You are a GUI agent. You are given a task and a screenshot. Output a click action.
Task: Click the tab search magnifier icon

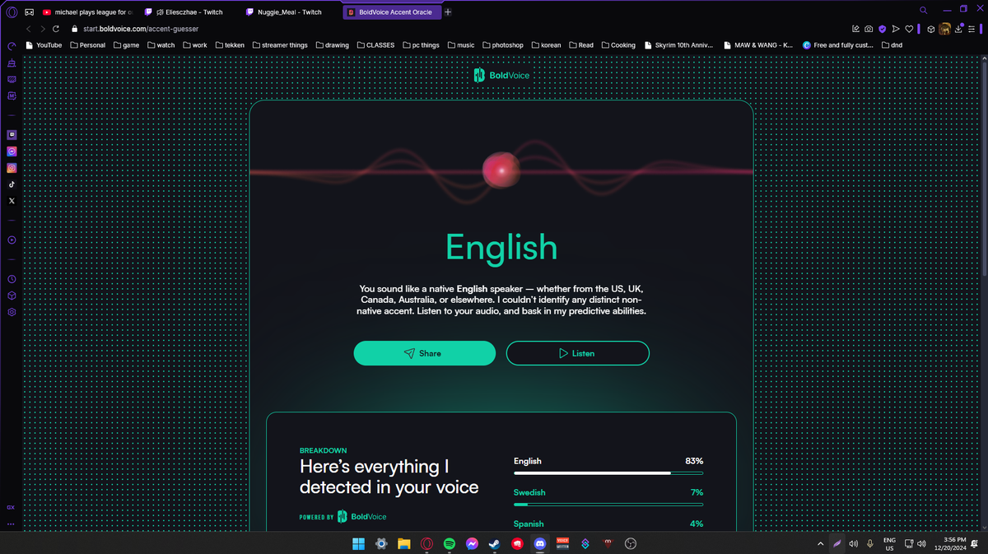pyautogui.click(x=923, y=11)
